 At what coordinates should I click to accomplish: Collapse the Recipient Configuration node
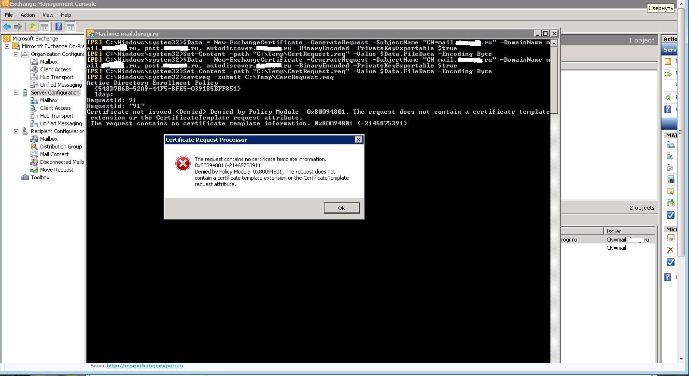click(16, 131)
